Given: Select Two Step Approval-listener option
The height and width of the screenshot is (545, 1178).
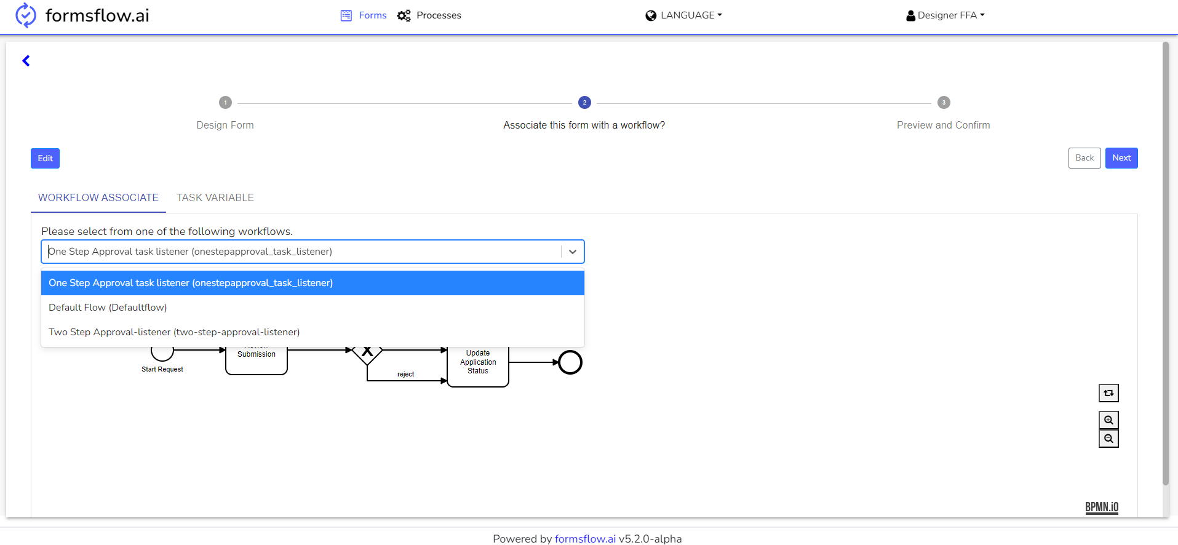Looking at the screenshot, I should [312, 332].
